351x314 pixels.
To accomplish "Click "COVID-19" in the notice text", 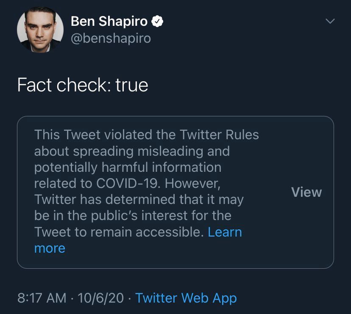I will tap(127, 183).
